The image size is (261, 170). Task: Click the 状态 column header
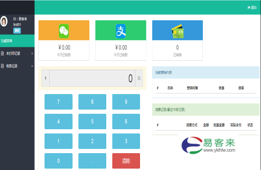[x=250, y=125]
